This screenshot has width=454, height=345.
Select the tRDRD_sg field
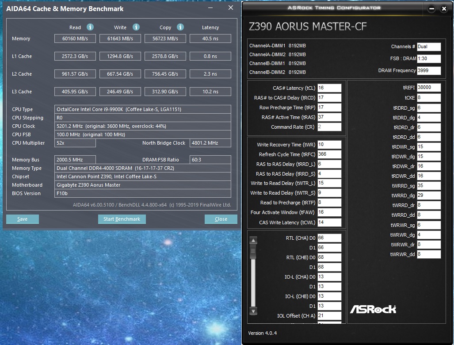pos(429,108)
